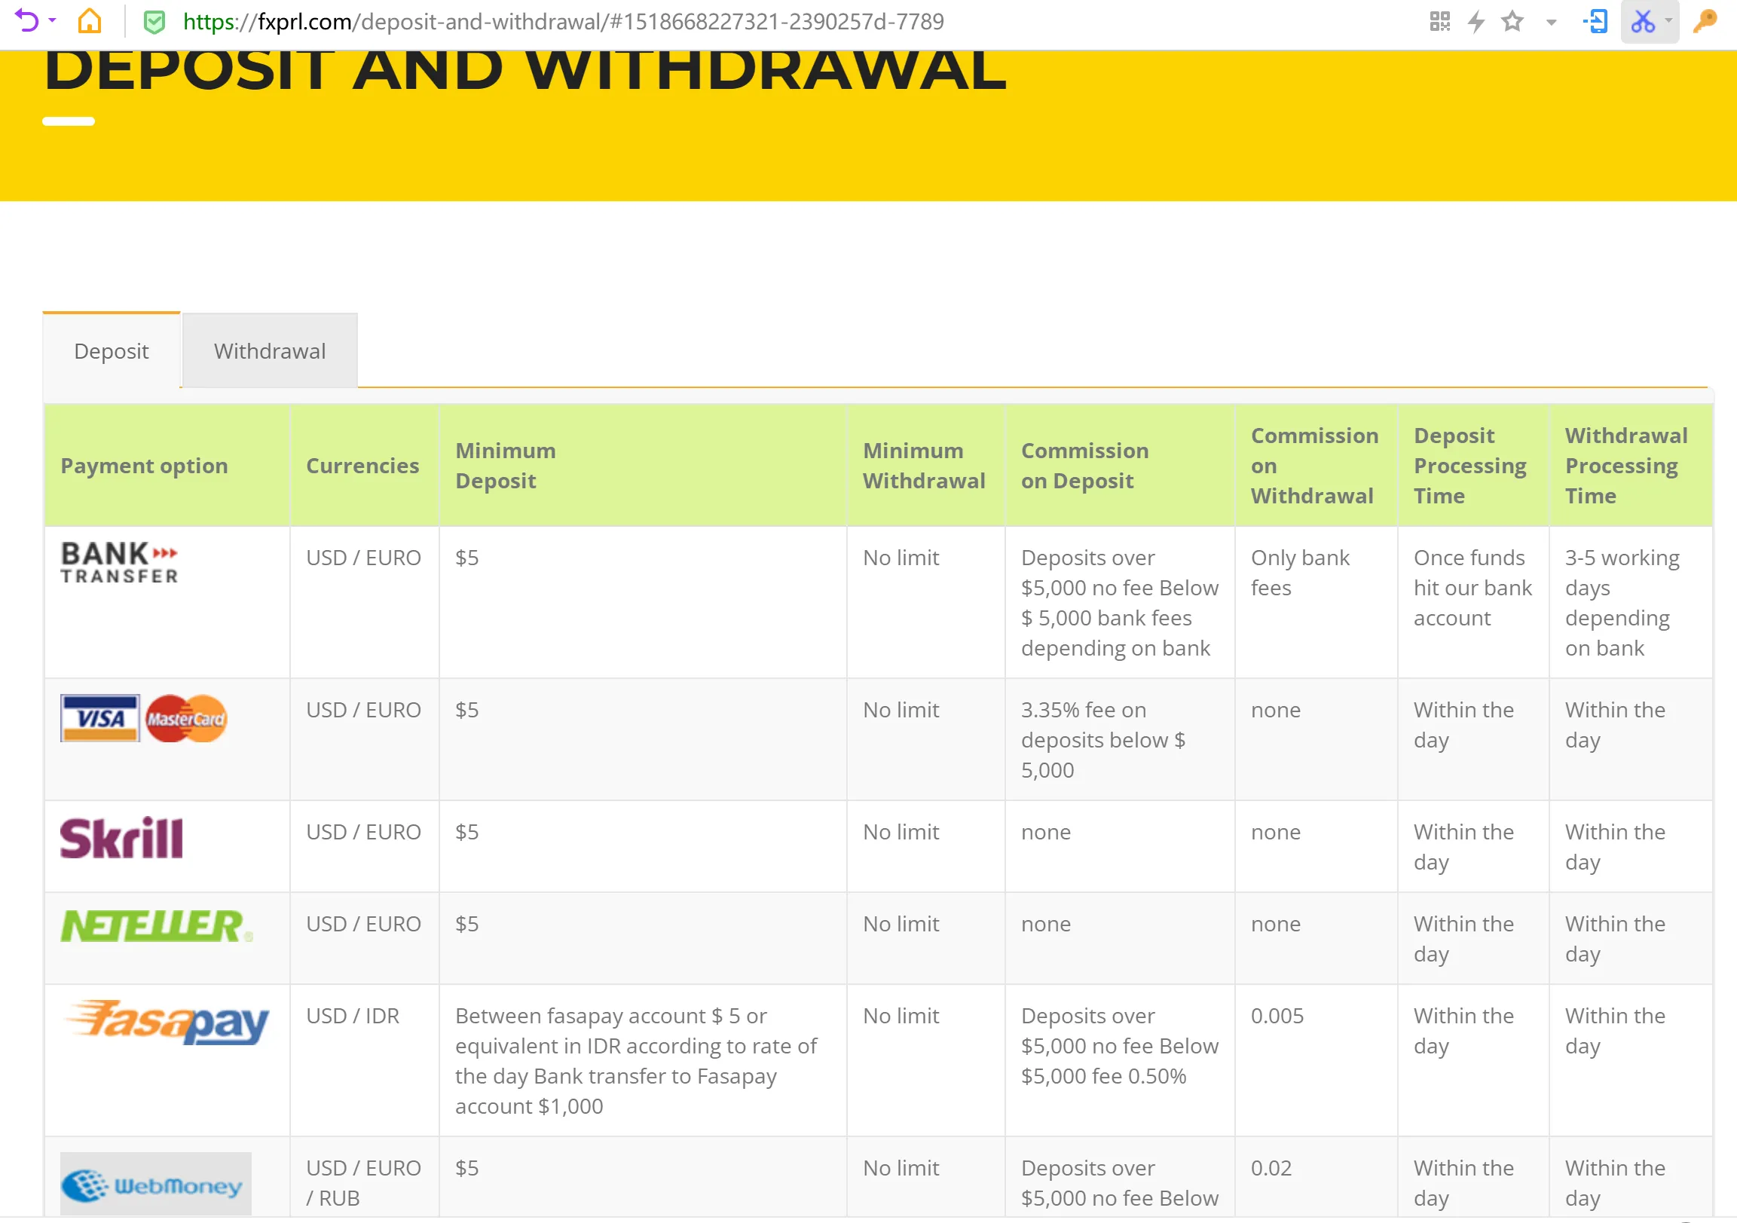Click '3-5 working days depending on bank'
Viewport: 1737px width, 1223px height.
1622,603
